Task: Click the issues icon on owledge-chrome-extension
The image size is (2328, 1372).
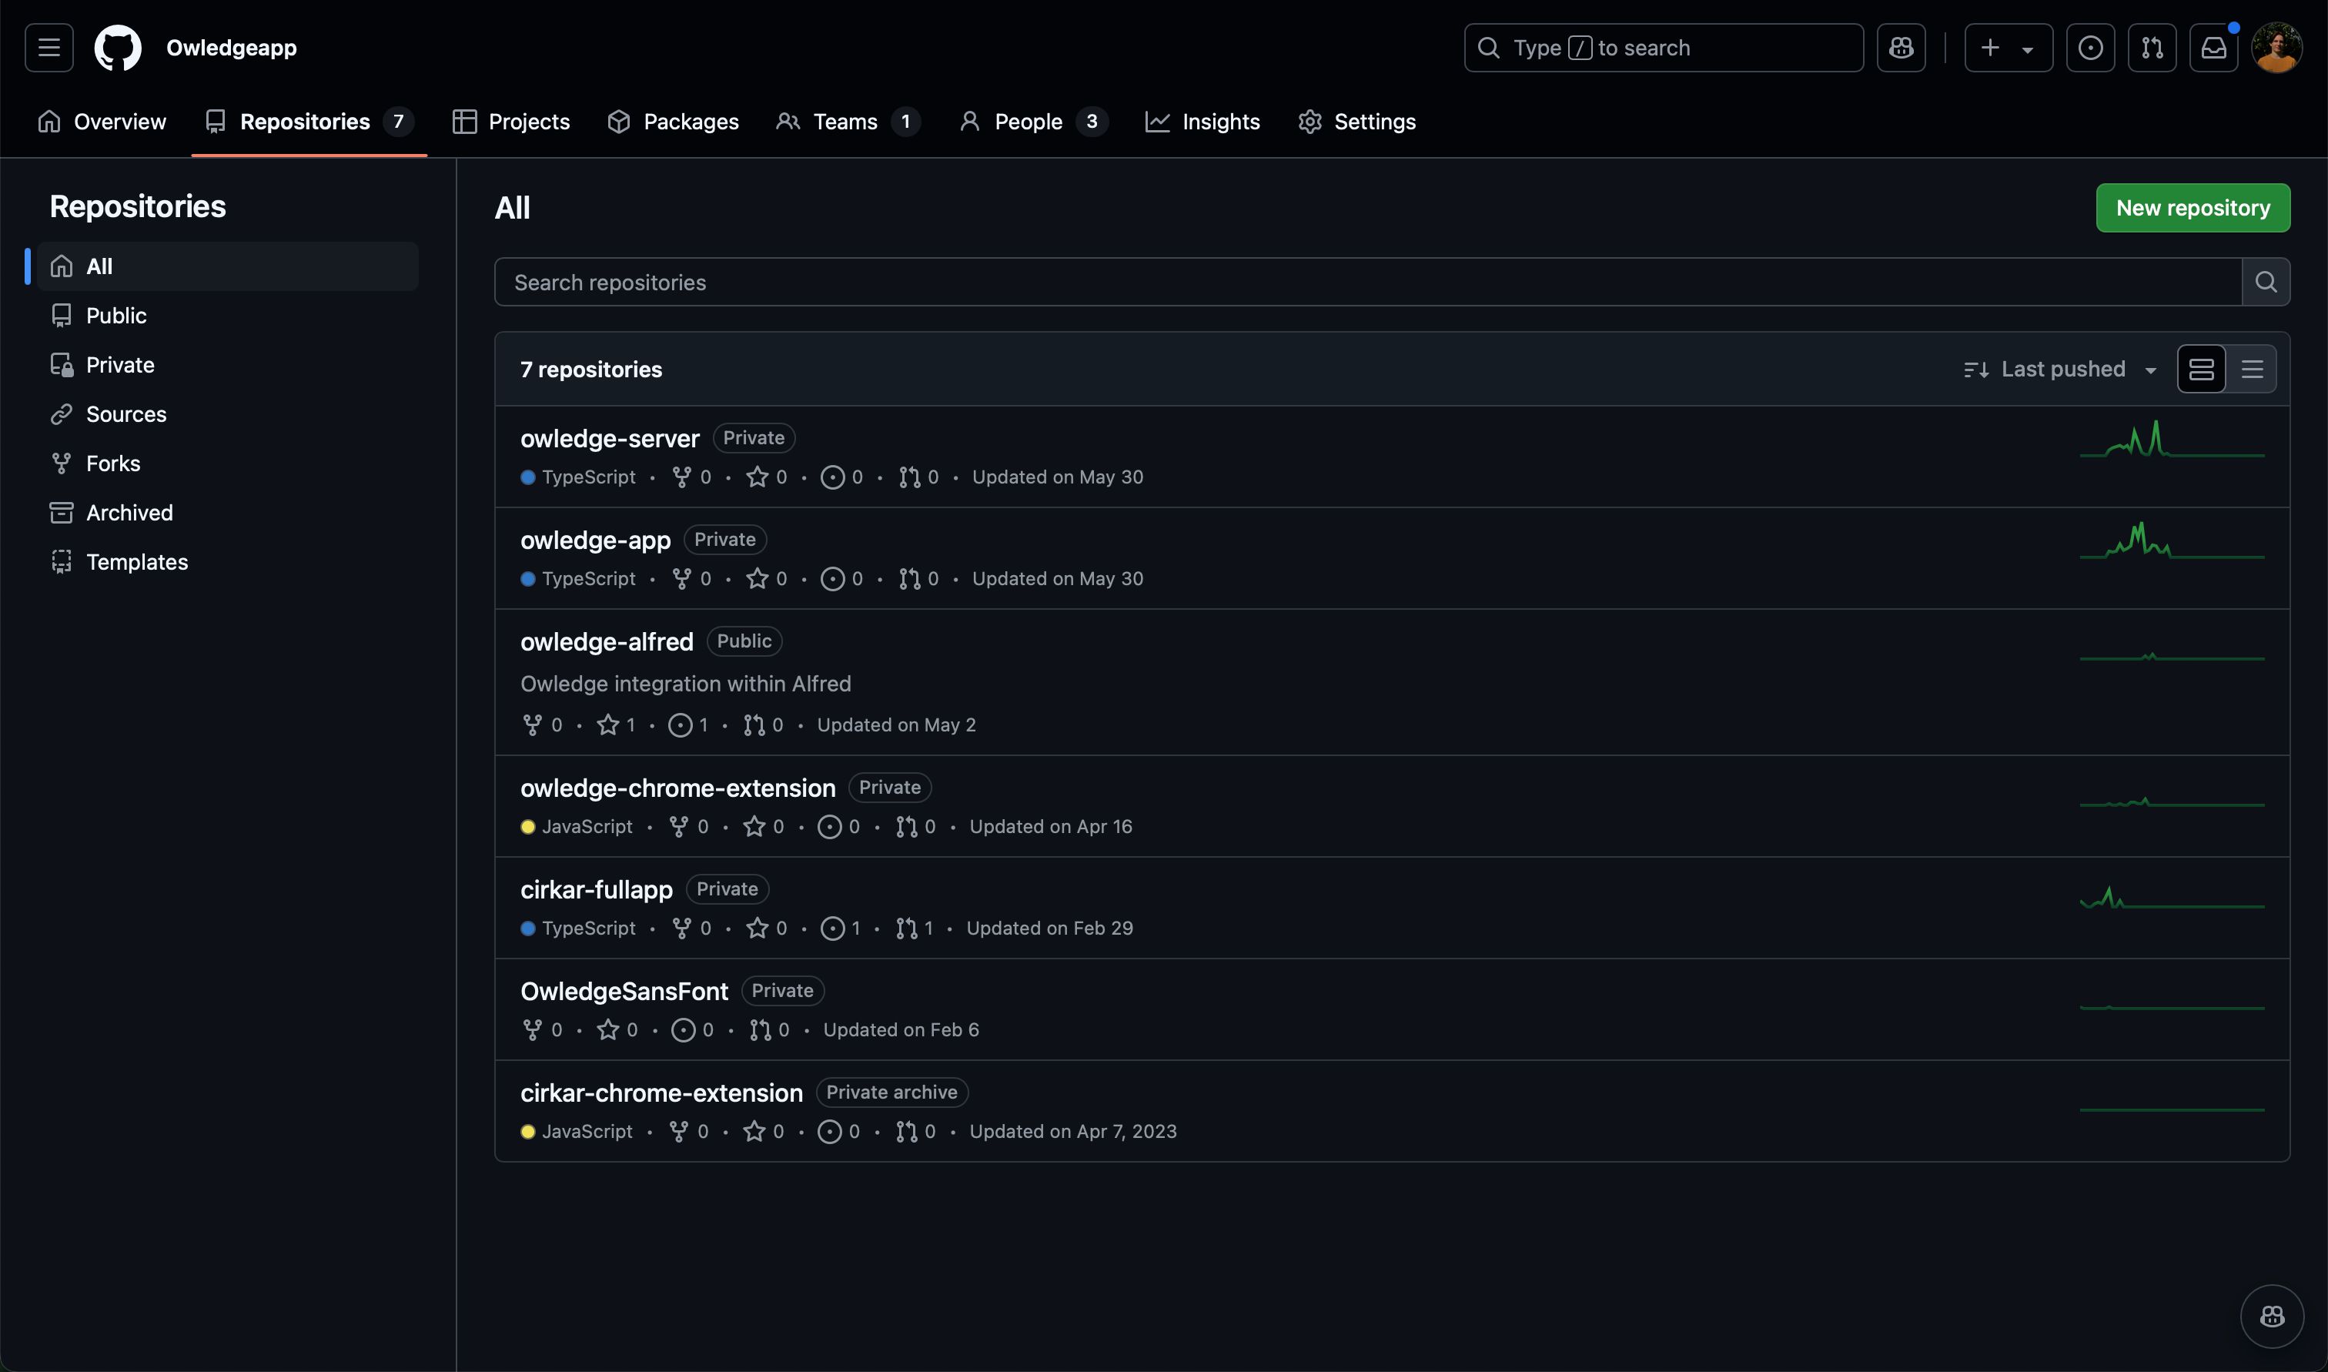Action: click(828, 826)
